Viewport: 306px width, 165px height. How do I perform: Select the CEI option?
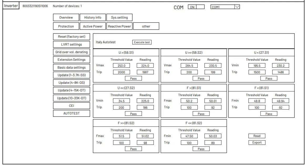[x=71, y=106]
